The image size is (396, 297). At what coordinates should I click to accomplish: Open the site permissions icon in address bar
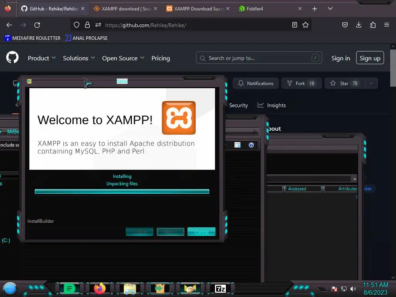[x=98, y=25]
